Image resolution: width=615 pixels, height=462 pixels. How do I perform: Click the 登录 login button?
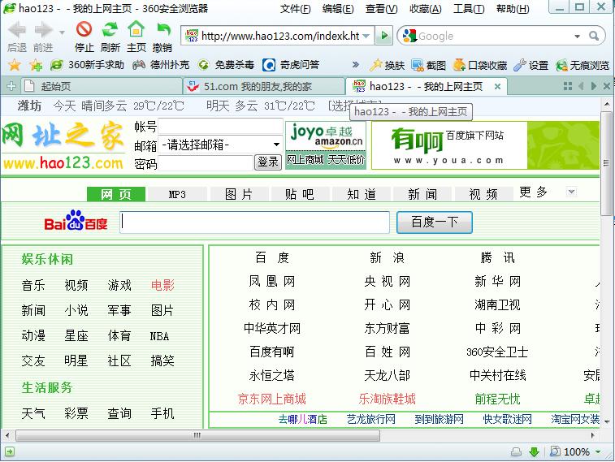click(268, 162)
